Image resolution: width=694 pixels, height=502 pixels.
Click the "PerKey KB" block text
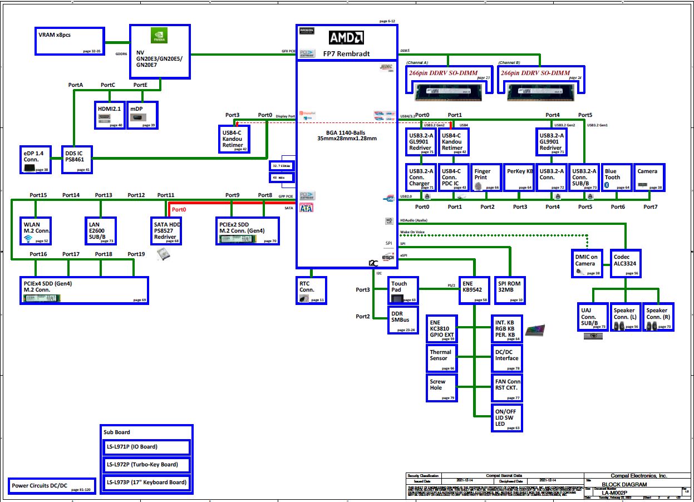520,171
